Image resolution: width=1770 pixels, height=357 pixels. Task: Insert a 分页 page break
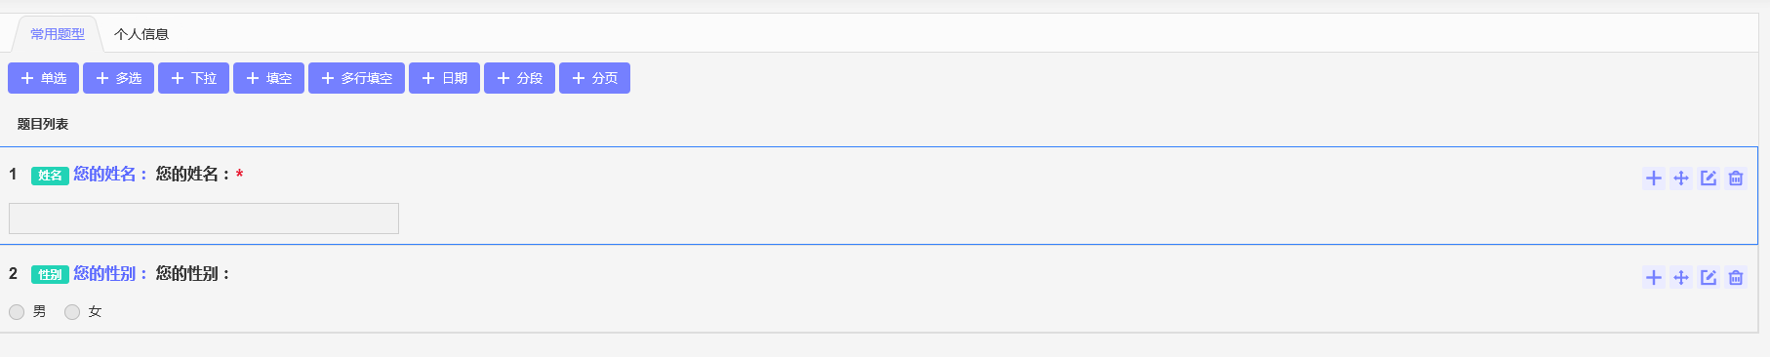(594, 78)
